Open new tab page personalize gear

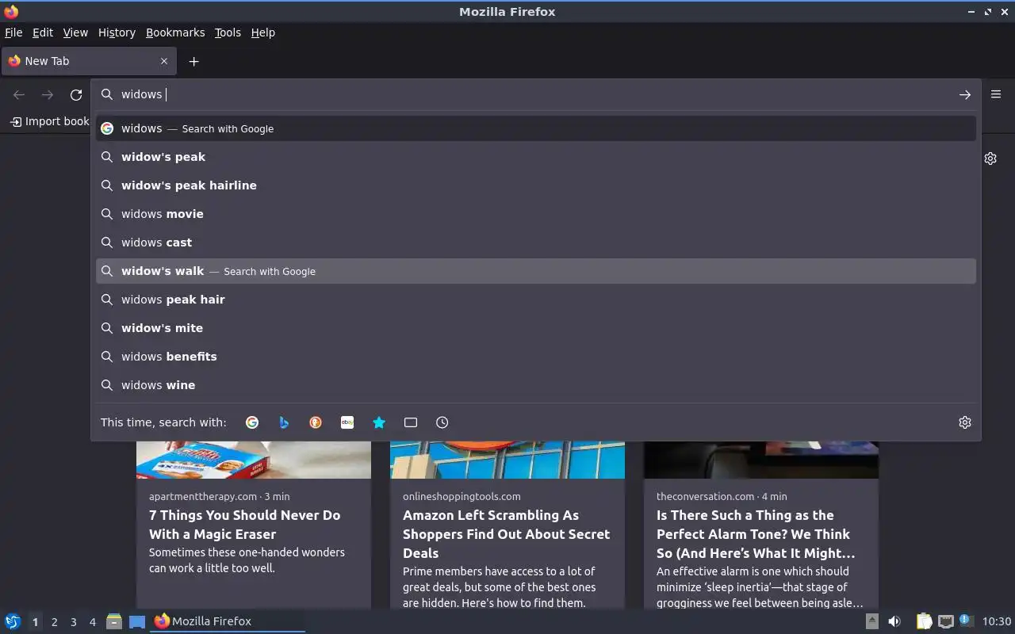coord(990,158)
